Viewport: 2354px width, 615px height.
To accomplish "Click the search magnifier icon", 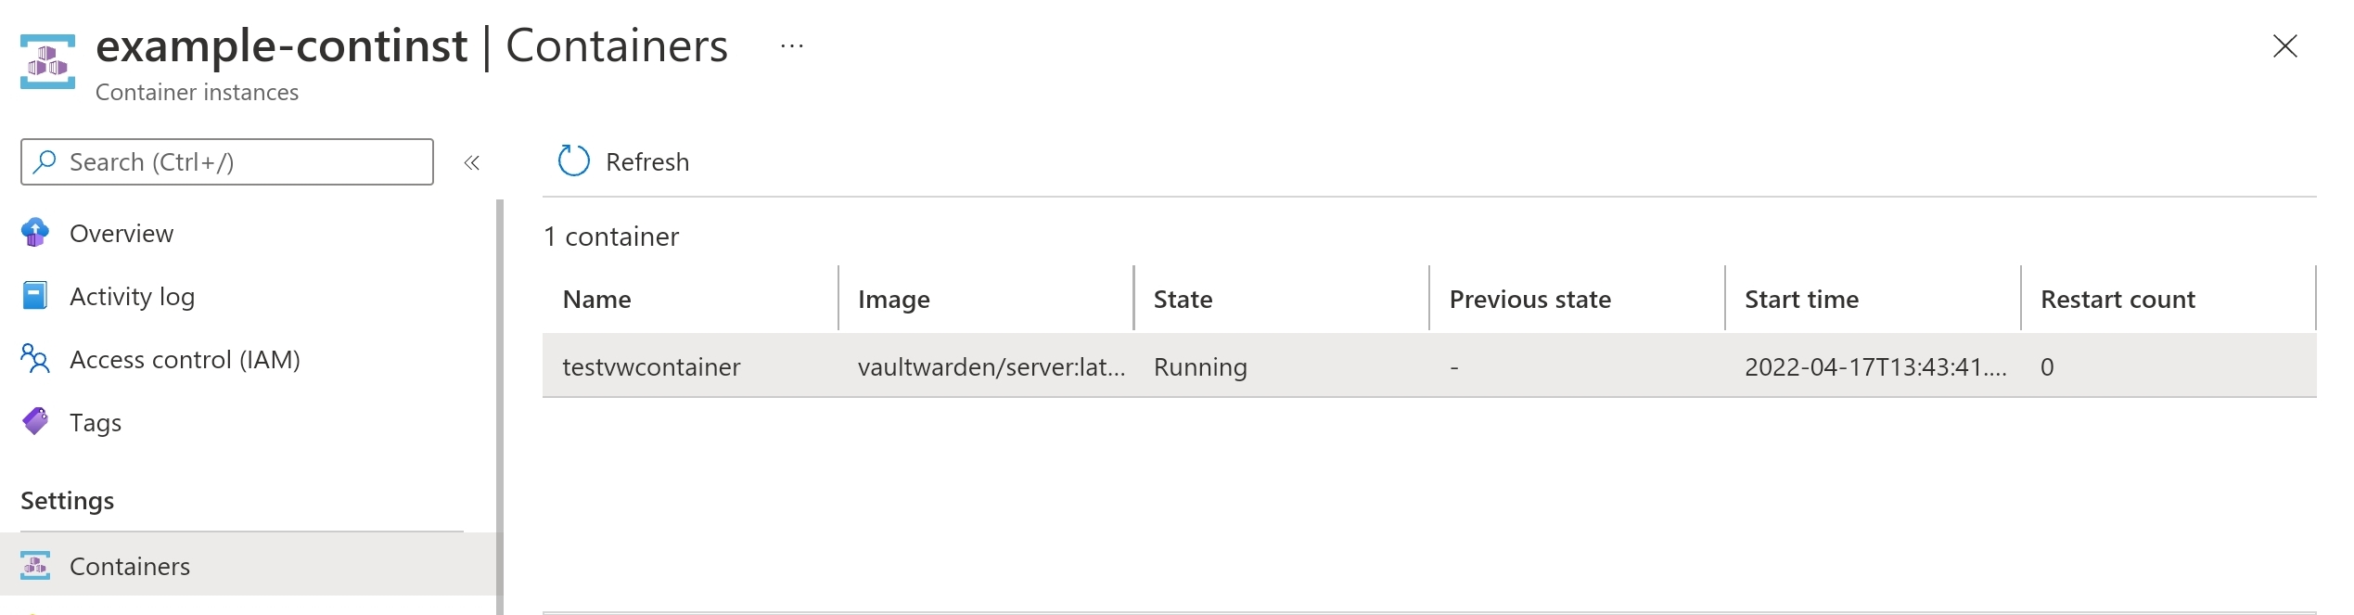I will 45,161.
